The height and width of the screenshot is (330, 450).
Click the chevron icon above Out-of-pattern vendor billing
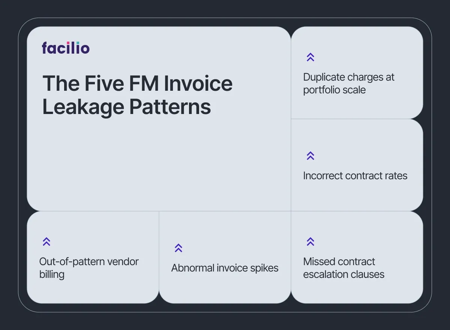point(46,241)
